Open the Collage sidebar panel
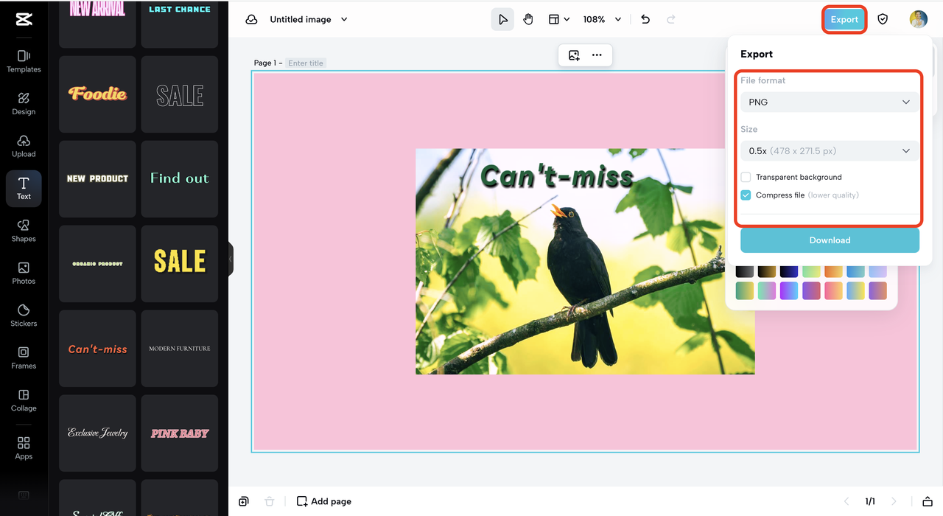Screen dimensions: 943x516 click(24, 400)
